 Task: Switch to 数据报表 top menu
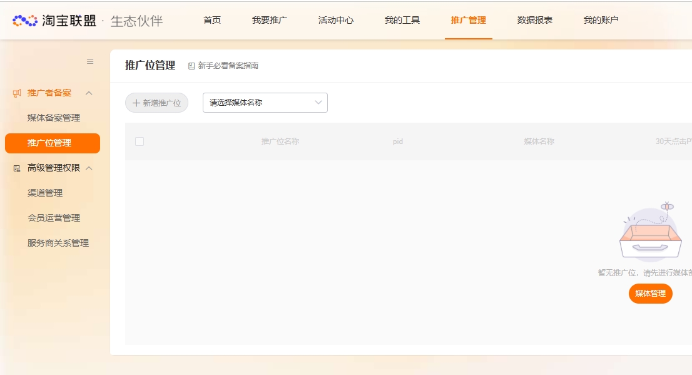tap(535, 20)
